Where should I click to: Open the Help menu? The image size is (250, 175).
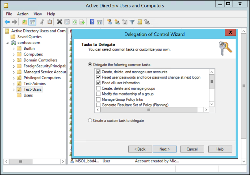click(x=51, y=14)
